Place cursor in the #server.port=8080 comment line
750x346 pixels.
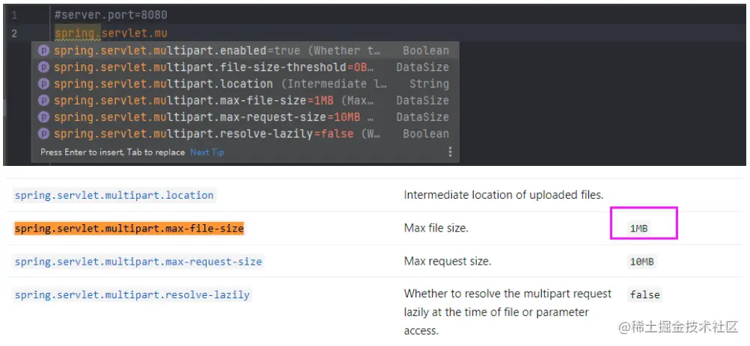111,15
